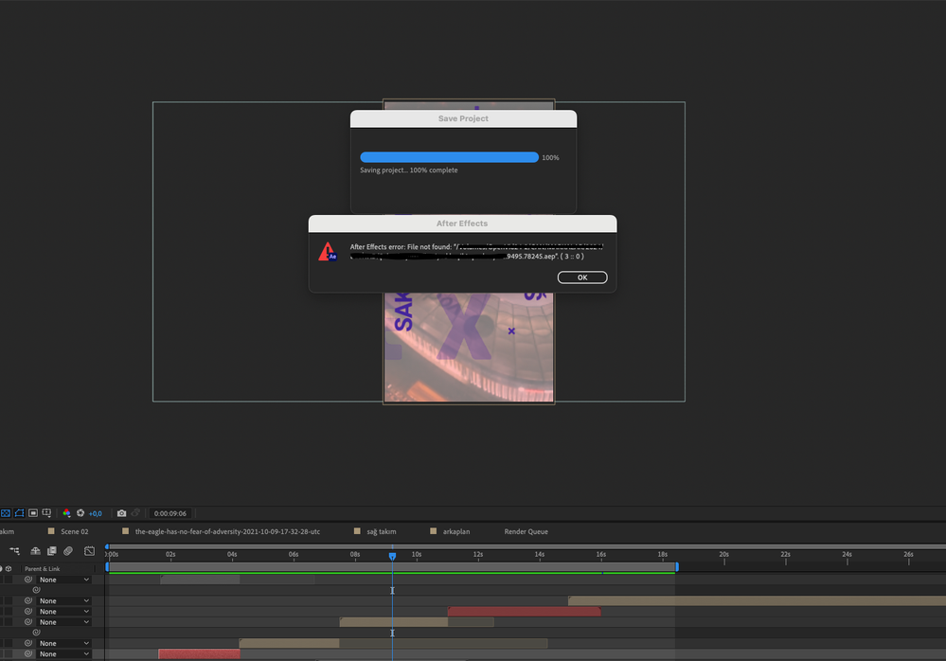Open the Render Queue tab
Viewport: 946px width, 661px height.
coord(527,531)
